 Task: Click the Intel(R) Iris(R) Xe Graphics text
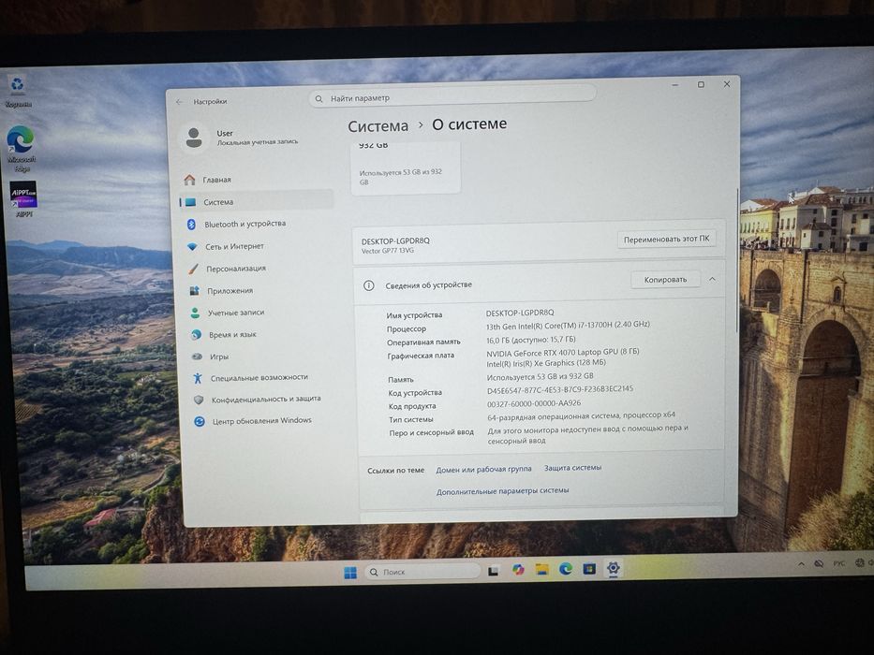pyautogui.click(x=546, y=363)
